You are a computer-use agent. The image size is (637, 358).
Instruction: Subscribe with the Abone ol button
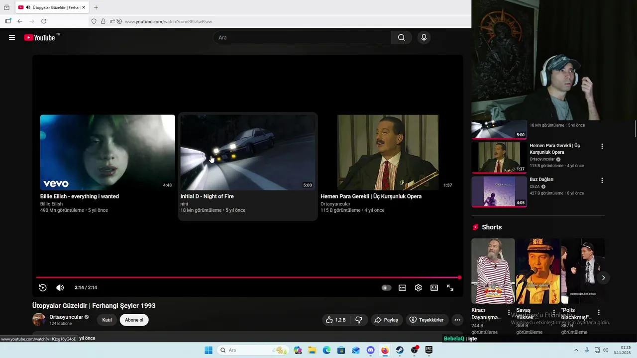(x=134, y=320)
